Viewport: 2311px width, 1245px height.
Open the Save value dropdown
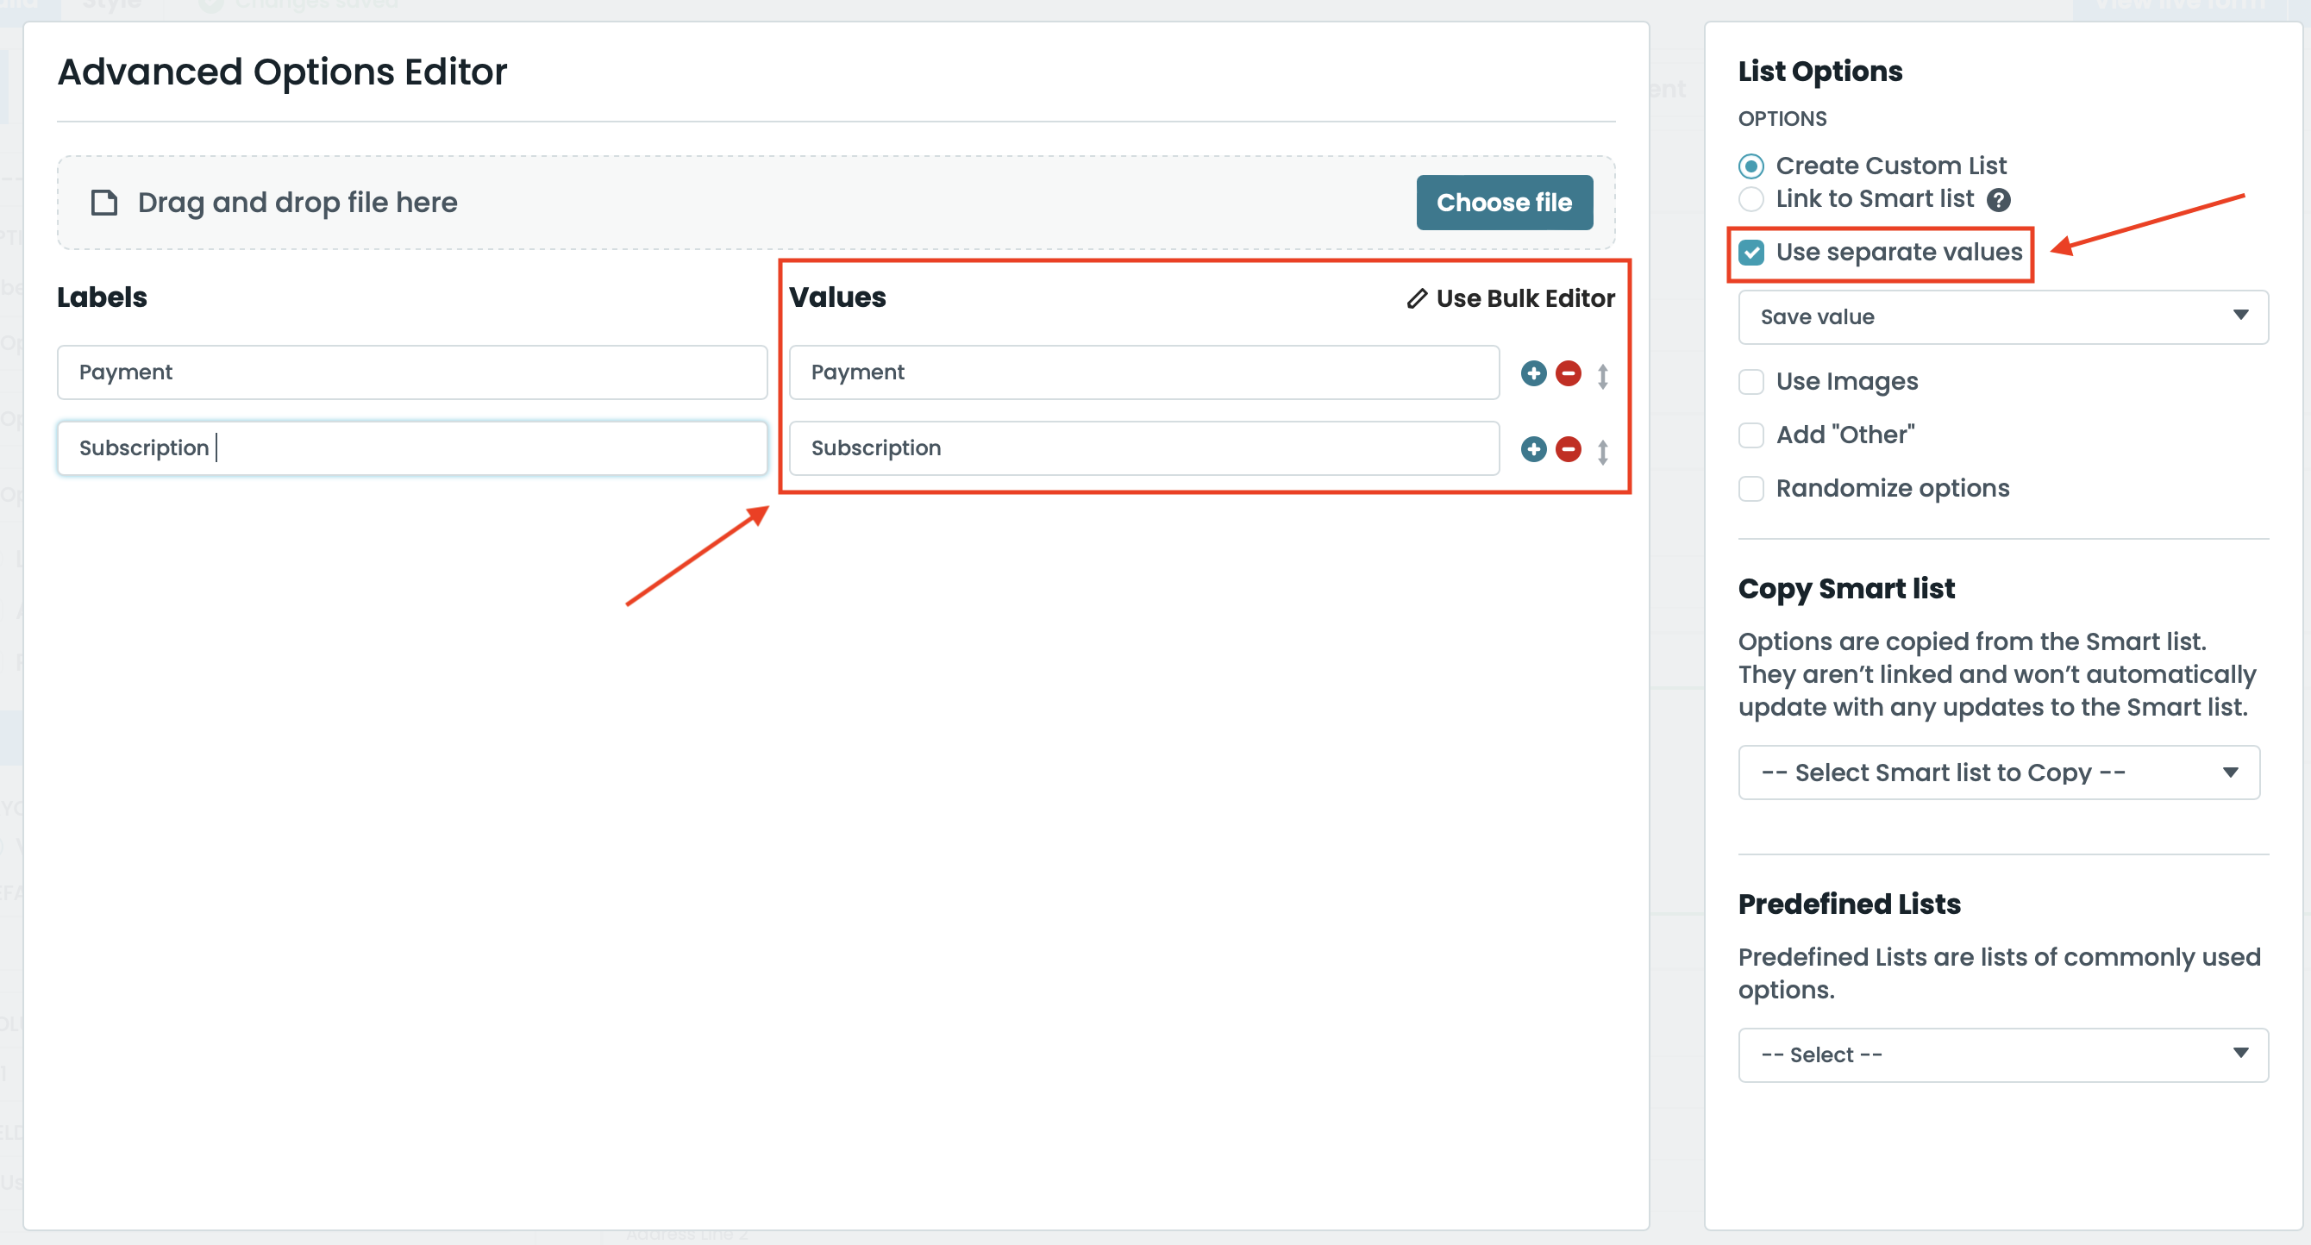(x=2002, y=316)
